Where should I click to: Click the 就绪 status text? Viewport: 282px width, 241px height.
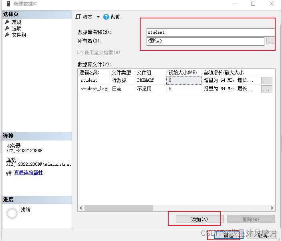click(x=25, y=209)
